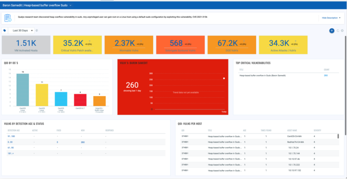Viewport: 347px width, 179px height.
Task: Click the QID: VULNS PER HOST title
Action: pyautogui.click(x=190, y=124)
